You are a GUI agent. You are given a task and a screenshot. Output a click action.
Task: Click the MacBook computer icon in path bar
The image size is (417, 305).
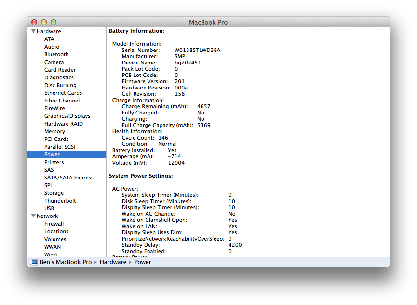(34, 262)
